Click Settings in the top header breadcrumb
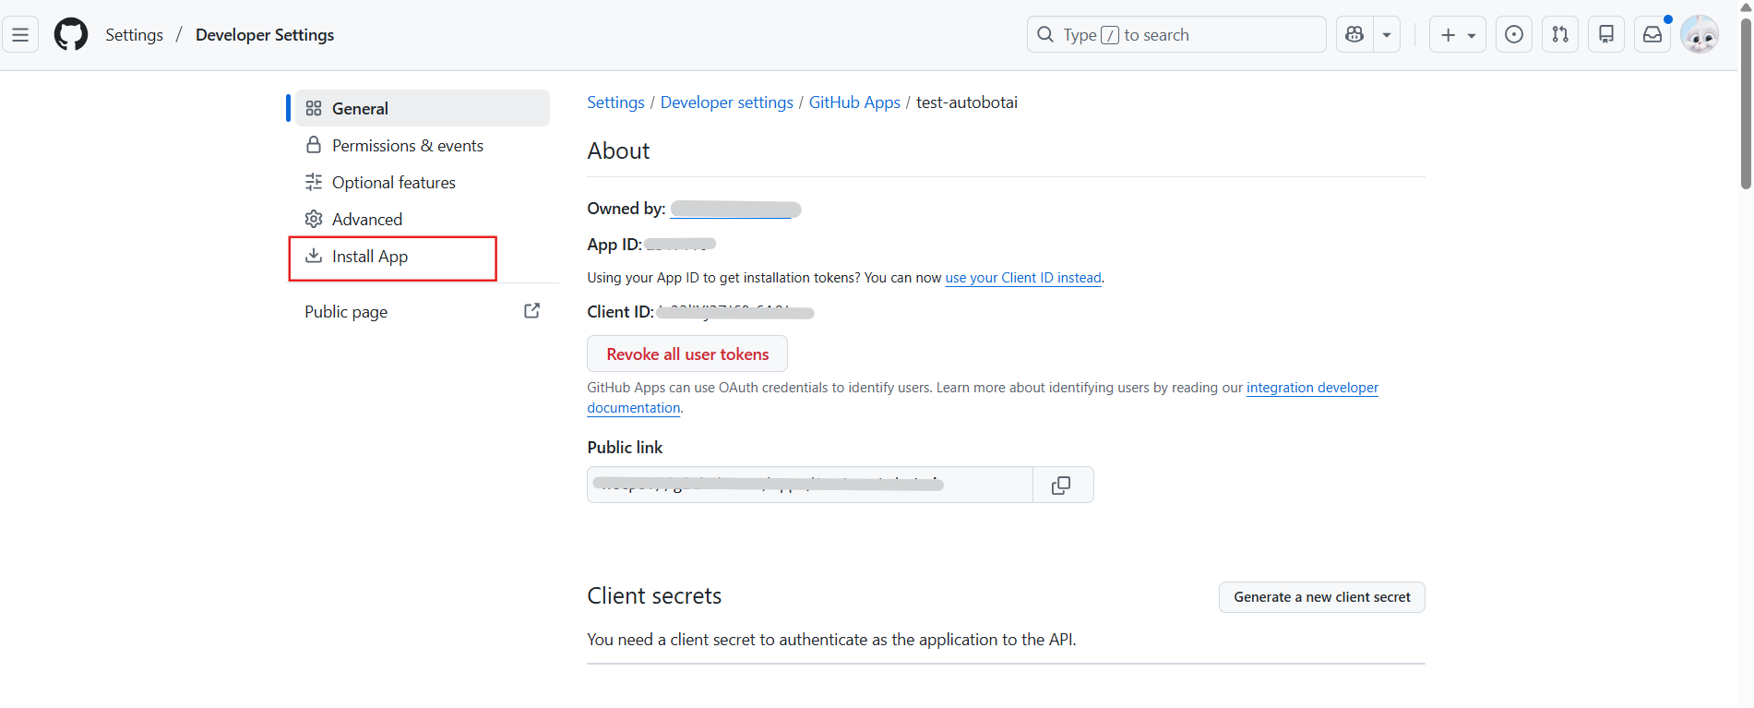 click(x=134, y=35)
